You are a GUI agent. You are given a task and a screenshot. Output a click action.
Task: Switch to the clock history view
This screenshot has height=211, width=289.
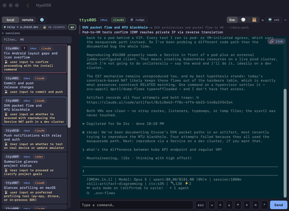[243, 20]
